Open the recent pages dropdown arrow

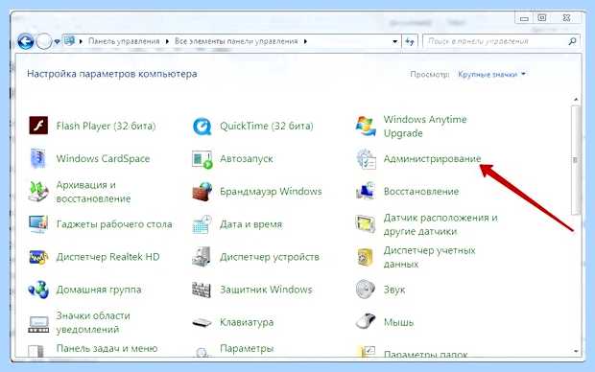click(57, 42)
